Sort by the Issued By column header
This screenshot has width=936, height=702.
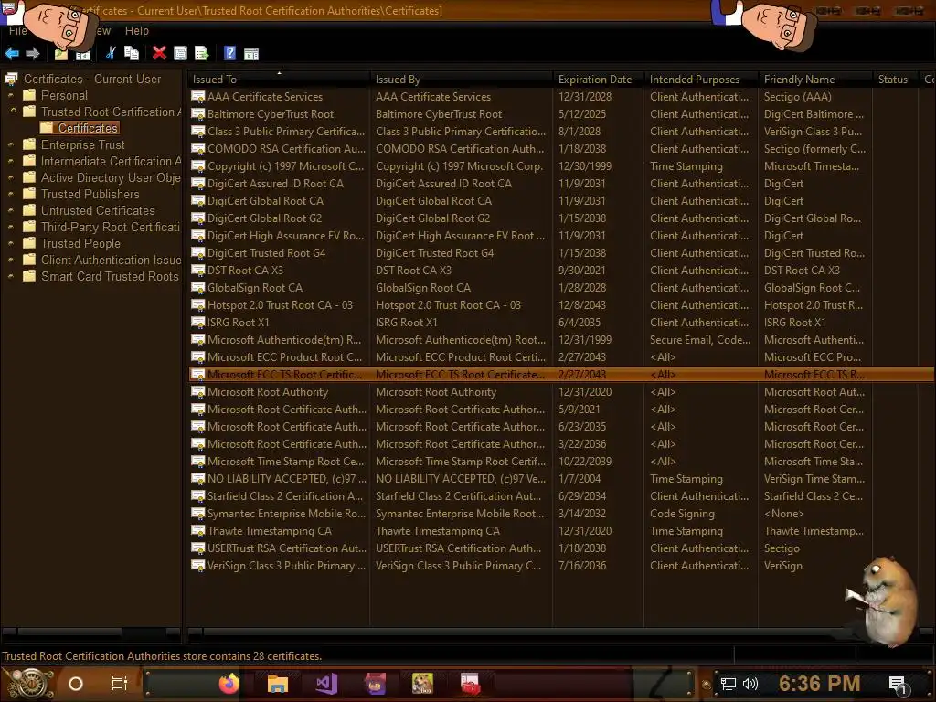pyautogui.click(x=461, y=79)
